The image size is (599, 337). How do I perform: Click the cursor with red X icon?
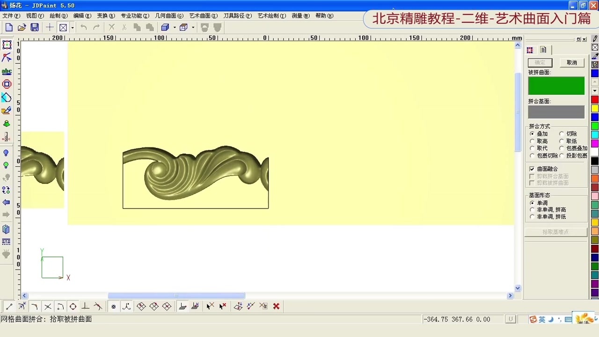tap(223, 306)
